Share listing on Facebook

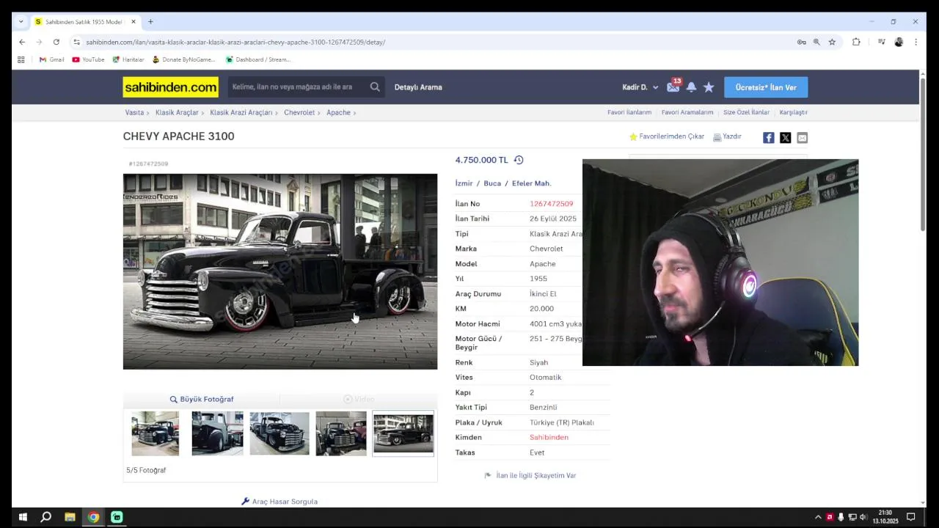768,137
